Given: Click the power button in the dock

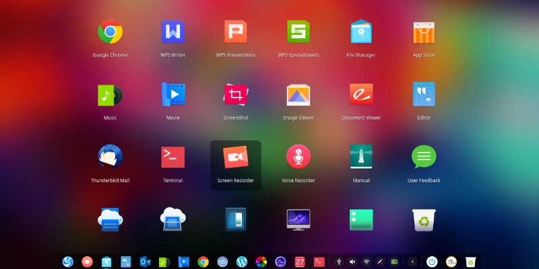Looking at the screenshot, I should [x=432, y=262].
